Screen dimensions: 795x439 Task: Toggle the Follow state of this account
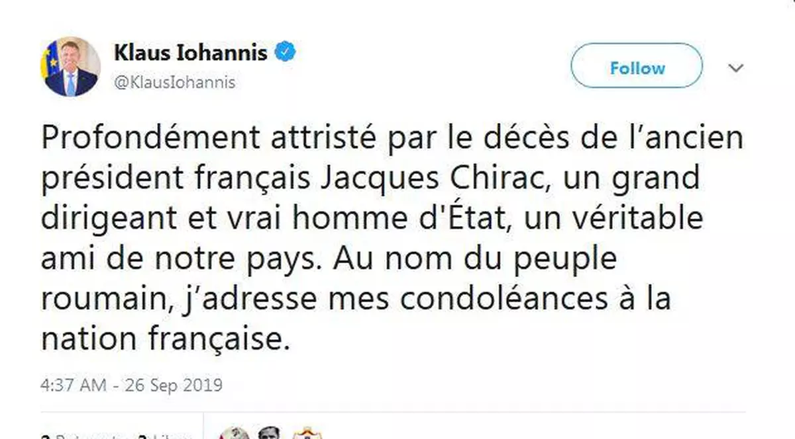[635, 67]
